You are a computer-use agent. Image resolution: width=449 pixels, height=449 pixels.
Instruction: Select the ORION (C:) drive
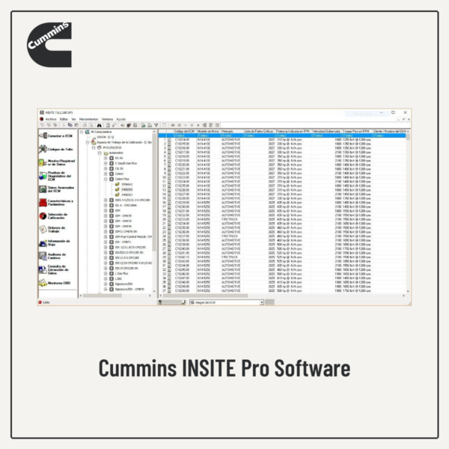coord(105,137)
